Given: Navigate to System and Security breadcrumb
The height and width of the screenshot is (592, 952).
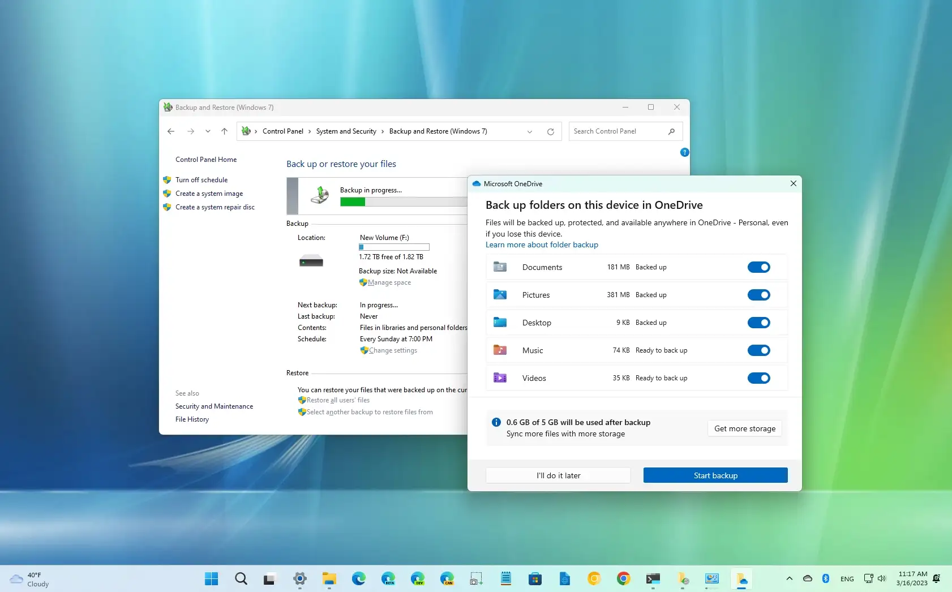Looking at the screenshot, I should point(346,131).
